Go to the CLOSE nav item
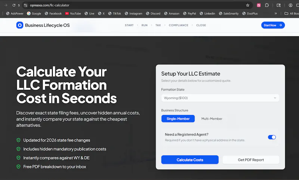This screenshot has height=180, width=299. tap(201, 25)
